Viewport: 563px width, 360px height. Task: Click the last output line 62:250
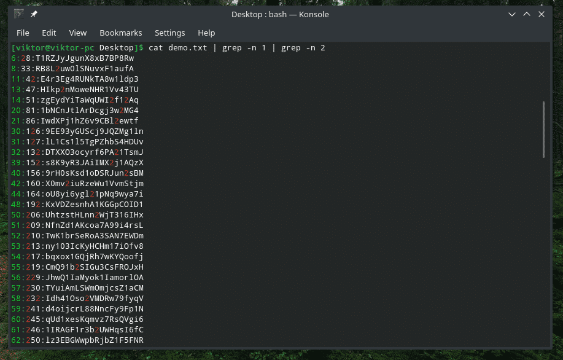(x=77, y=340)
